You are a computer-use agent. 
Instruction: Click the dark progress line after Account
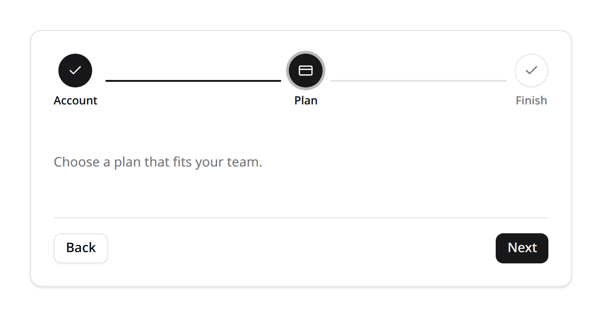pyautogui.click(x=193, y=81)
